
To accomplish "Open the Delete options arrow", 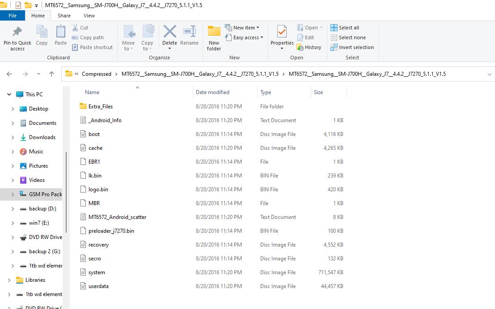I will click(x=170, y=49).
